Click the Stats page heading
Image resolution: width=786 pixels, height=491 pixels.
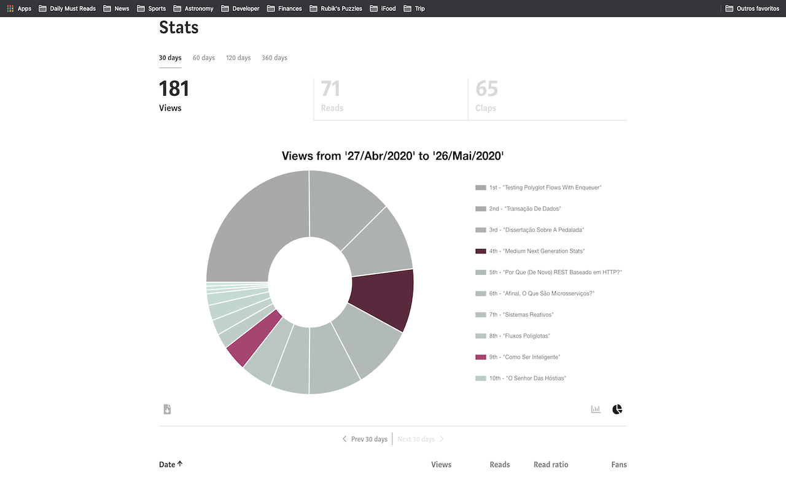coord(179,28)
